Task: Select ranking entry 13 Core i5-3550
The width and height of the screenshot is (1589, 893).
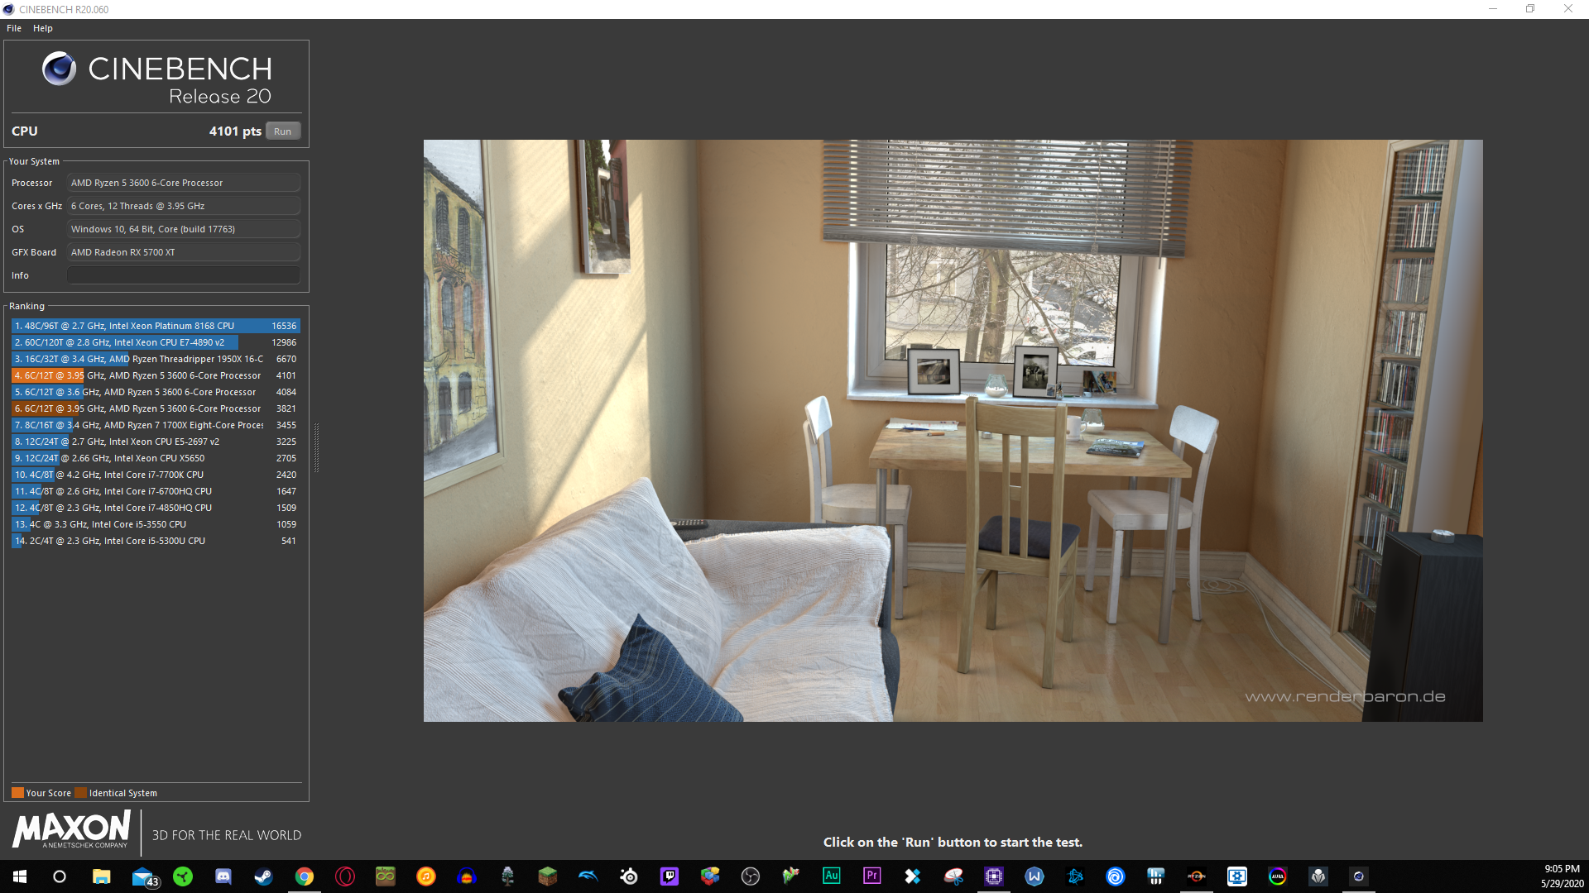Action: tap(156, 524)
